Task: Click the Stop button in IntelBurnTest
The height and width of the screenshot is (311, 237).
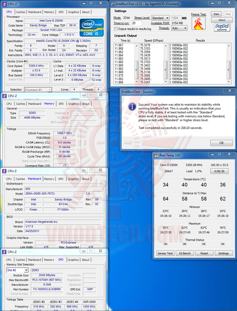Action: [x=228, y=14]
